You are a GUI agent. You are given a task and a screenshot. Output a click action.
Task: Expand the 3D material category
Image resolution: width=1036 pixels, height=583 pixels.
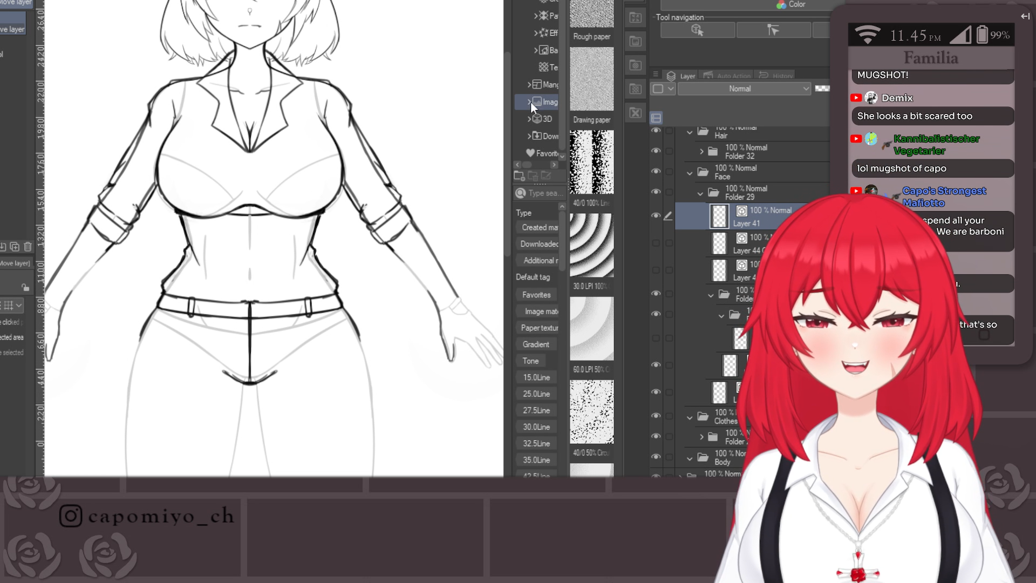529,119
